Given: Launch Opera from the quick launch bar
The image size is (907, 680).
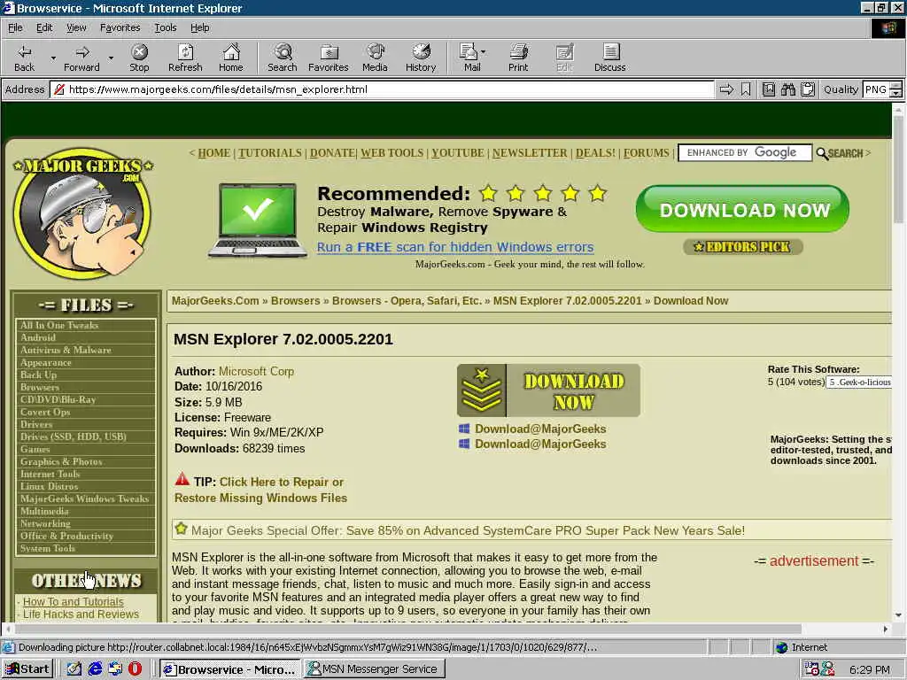Looking at the screenshot, I should 135,669.
